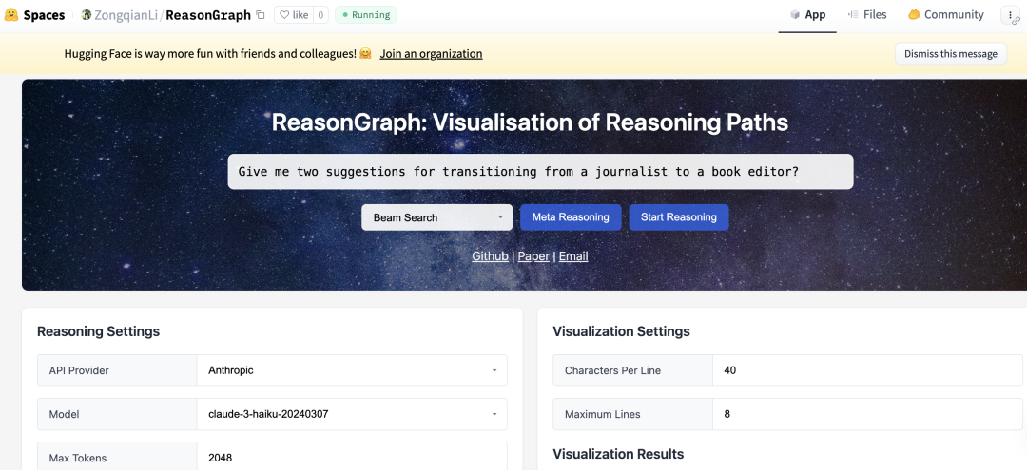
Task: Open the Model dropdown showing claude-3-haiku
Action: tap(352, 414)
